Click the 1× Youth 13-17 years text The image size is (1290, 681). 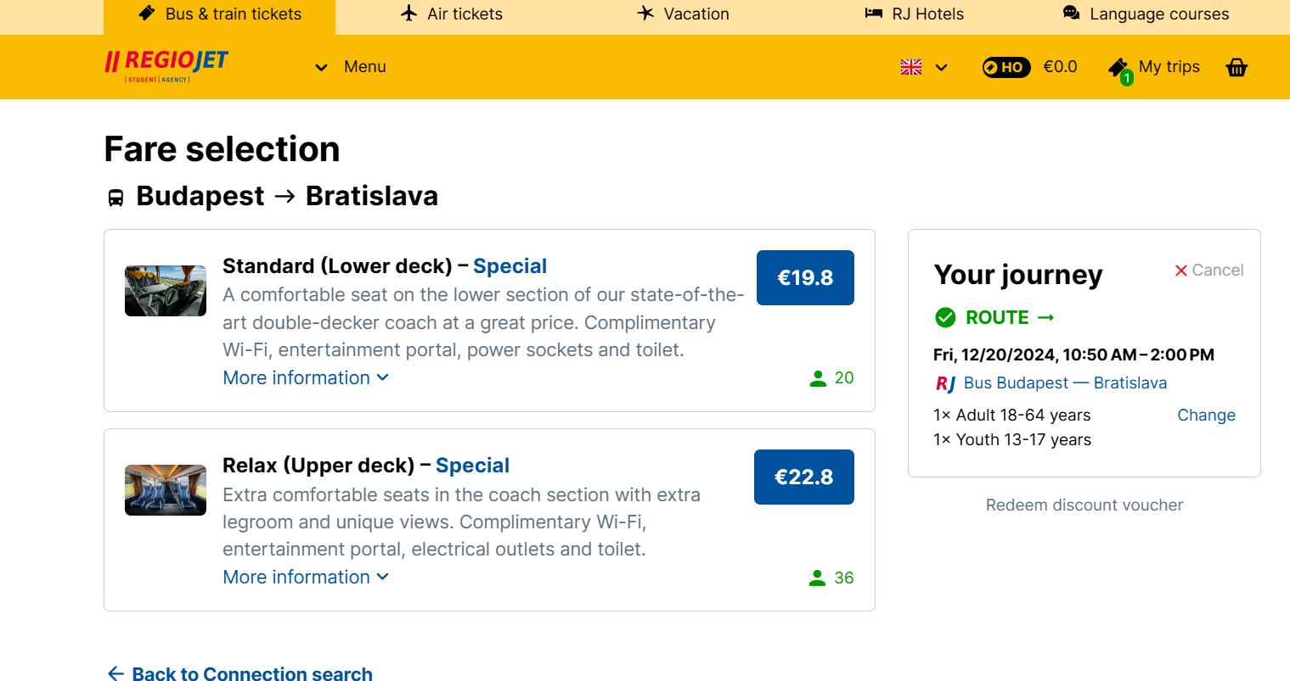point(1012,440)
